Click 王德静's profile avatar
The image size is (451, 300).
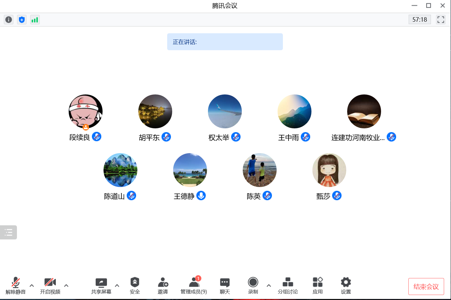[190, 170]
